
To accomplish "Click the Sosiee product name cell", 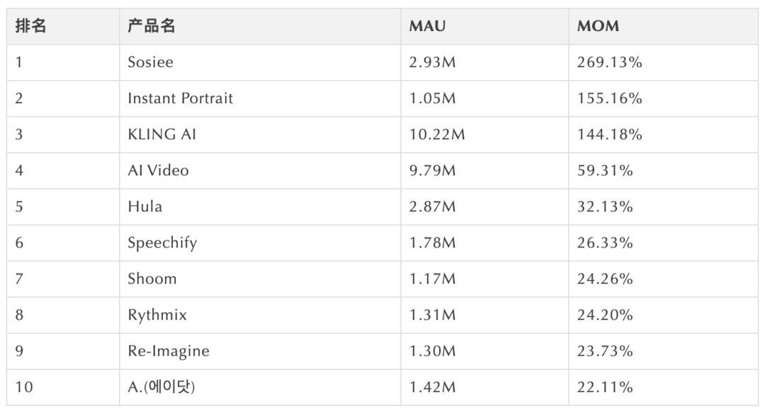I will tap(150, 62).
